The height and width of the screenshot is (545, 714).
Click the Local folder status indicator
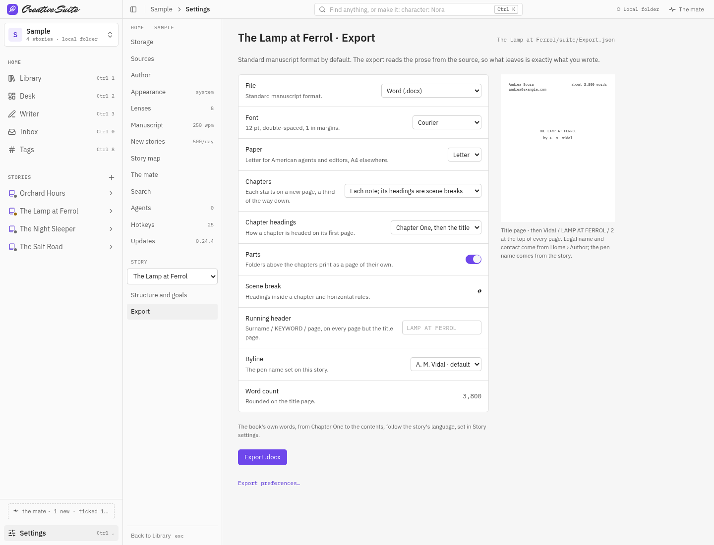tap(638, 9)
